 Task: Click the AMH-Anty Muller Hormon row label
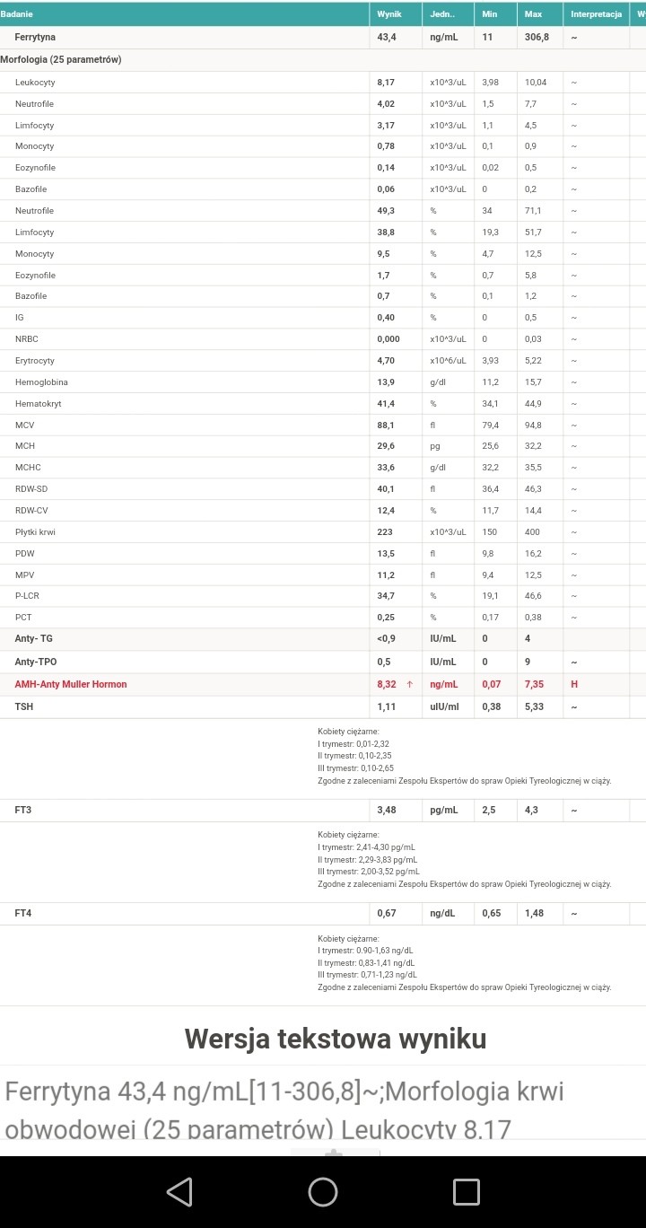pos(71,684)
